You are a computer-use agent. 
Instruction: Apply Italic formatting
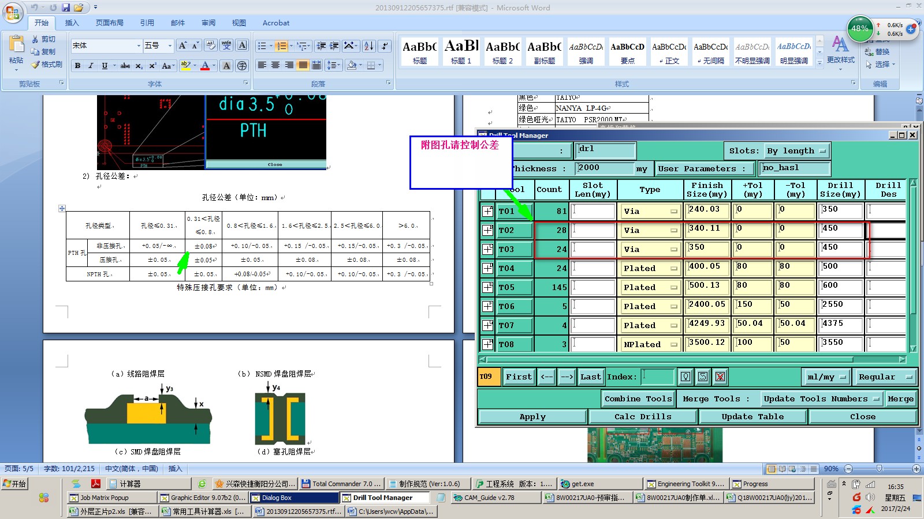pyautogui.click(x=91, y=66)
